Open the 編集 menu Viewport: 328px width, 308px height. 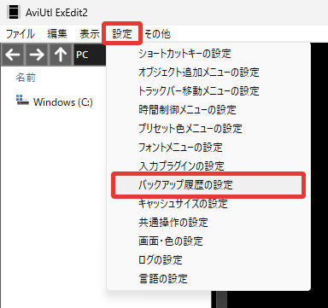(x=57, y=34)
